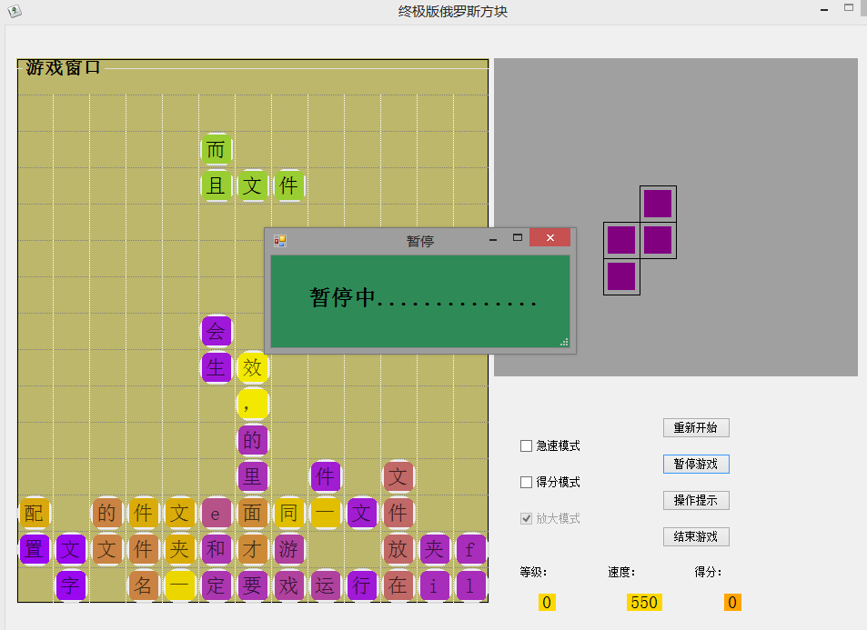Select the purple 字 block

(x=71, y=585)
